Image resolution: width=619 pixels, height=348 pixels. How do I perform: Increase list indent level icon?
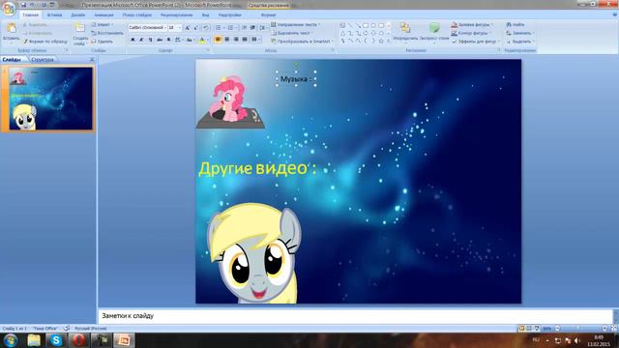tap(252, 28)
